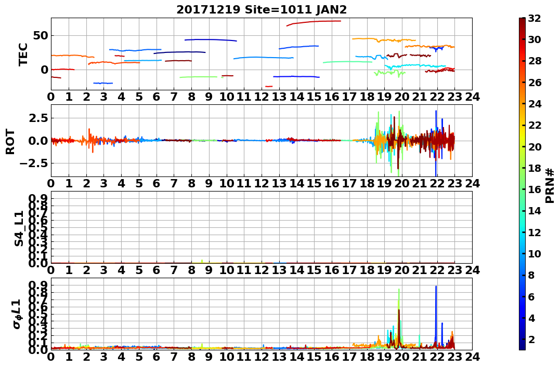The width and height of the screenshot is (560, 368).
Task: Click x-axis tick '24' under TEC panel
Action: [x=472, y=97]
